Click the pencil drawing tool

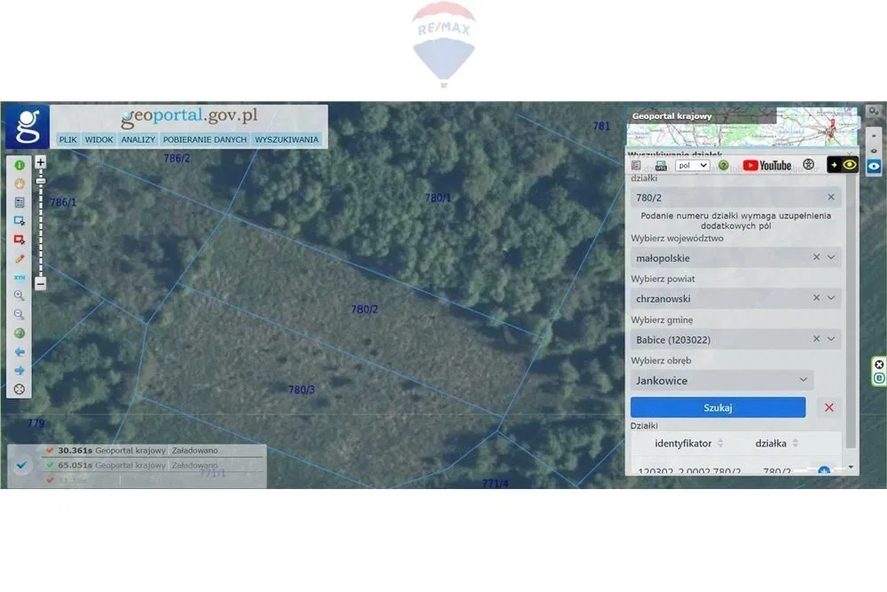coord(20,258)
